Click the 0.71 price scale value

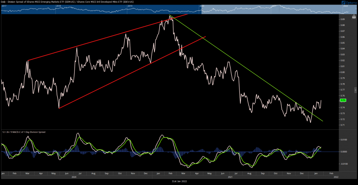(x=342, y=125)
